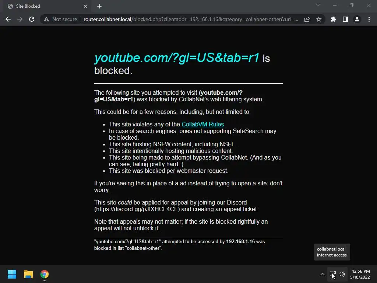Image resolution: width=377 pixels, height=283 pixels.
Task: Share this page icon
Action: coord(307,19)
